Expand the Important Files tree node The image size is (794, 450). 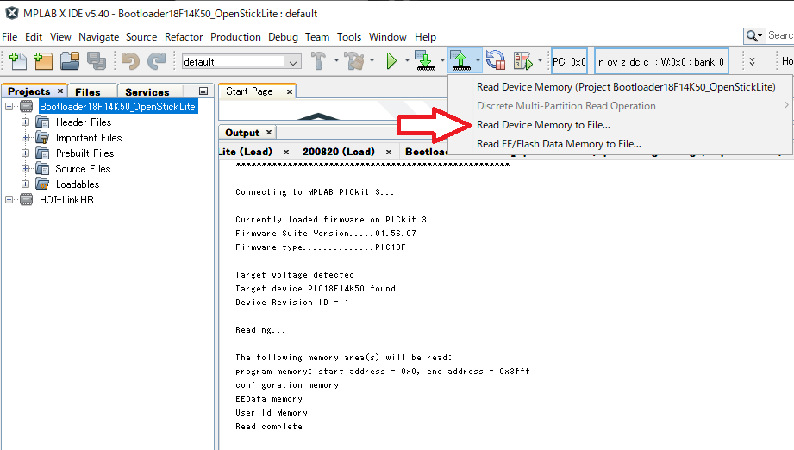25,138
